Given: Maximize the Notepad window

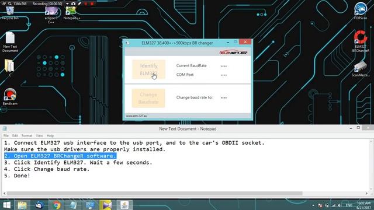Looking at the screenshot, I should pyautogui.click(x=358, y=128).
